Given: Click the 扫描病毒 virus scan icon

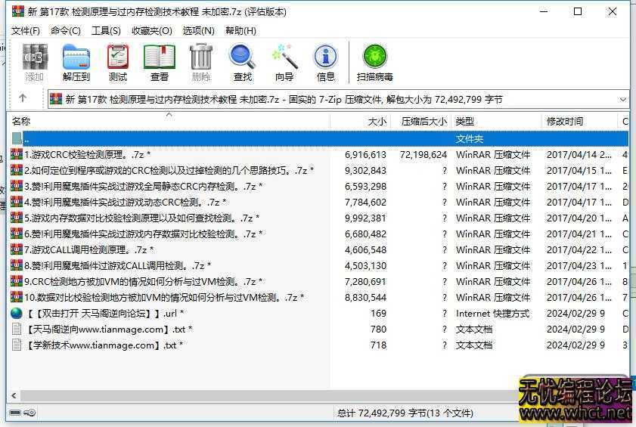Looking at the screenshot, I should 375,62.
